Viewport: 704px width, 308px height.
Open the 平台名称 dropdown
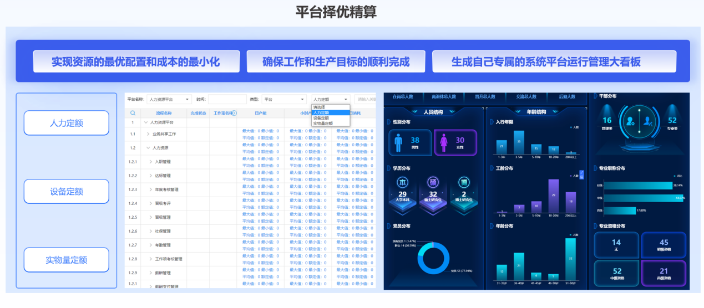click(x=169, y=100)
